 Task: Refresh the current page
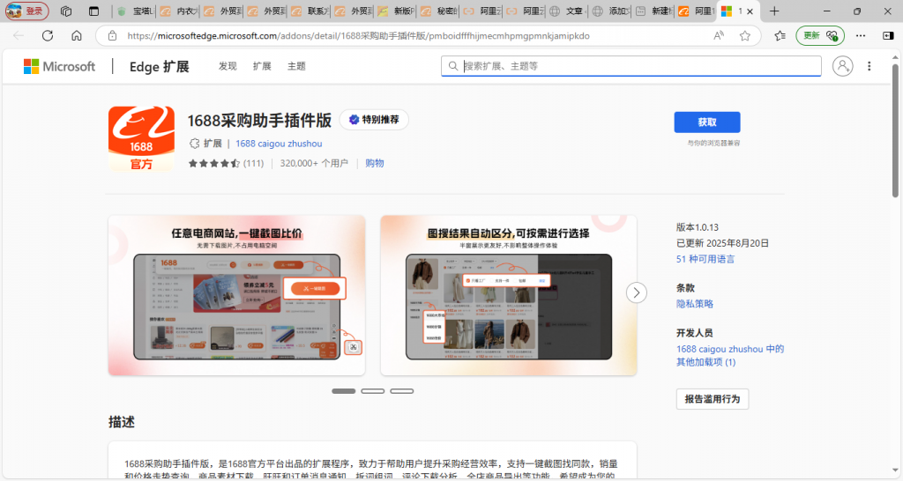click(48, 35)
